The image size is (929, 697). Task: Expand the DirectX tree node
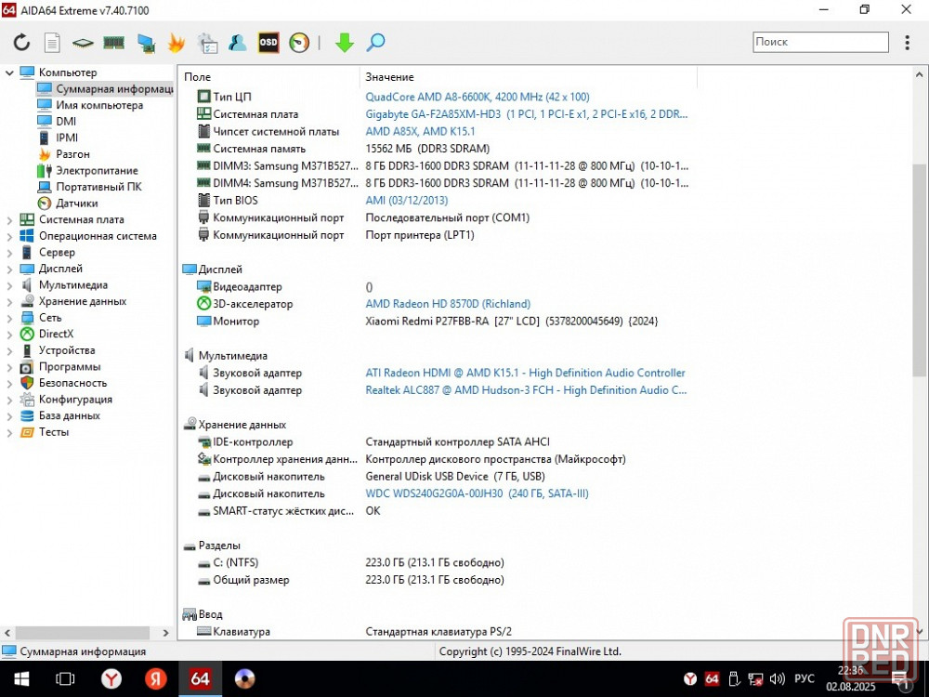pyautogui.click(x=9, y=335)
